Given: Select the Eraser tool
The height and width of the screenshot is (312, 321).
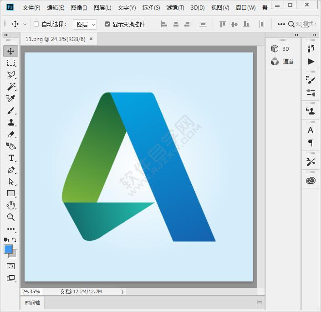Looking at the screenshot, I should click(x=11, y=134).
